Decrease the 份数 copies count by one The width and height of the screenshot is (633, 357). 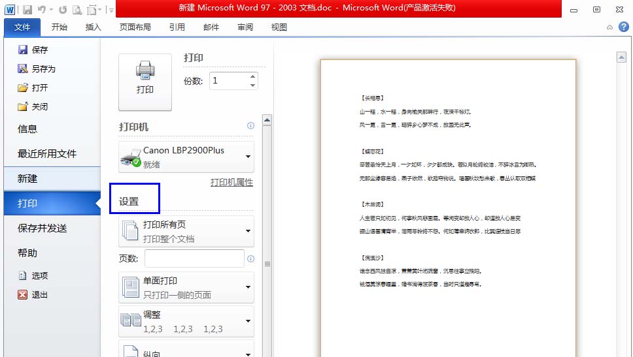[x=252, y=85]
